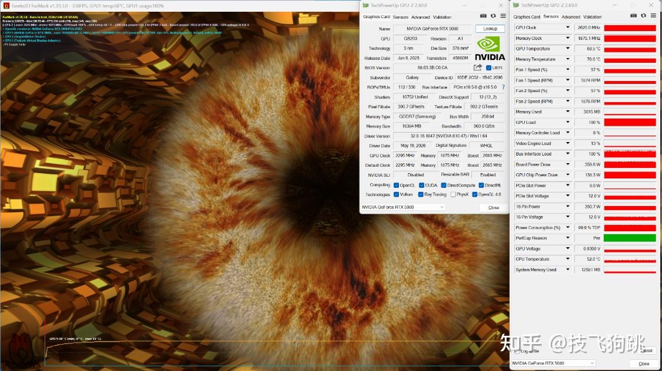Take screenshot via camera icon in Graphics Card GPU-Z window
Screen dimensions: 662x371
(x=483, y=16)
